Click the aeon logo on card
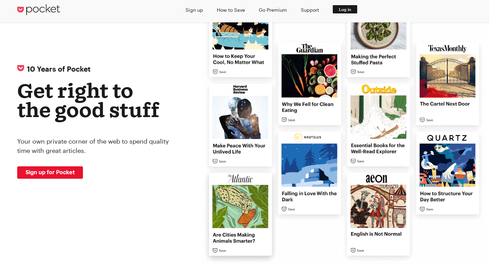This screenshot has height=271, width=489. tap(376, 178)
